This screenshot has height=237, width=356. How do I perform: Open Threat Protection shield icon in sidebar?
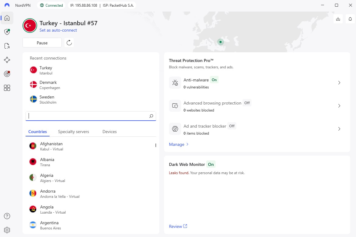[7, 32]
